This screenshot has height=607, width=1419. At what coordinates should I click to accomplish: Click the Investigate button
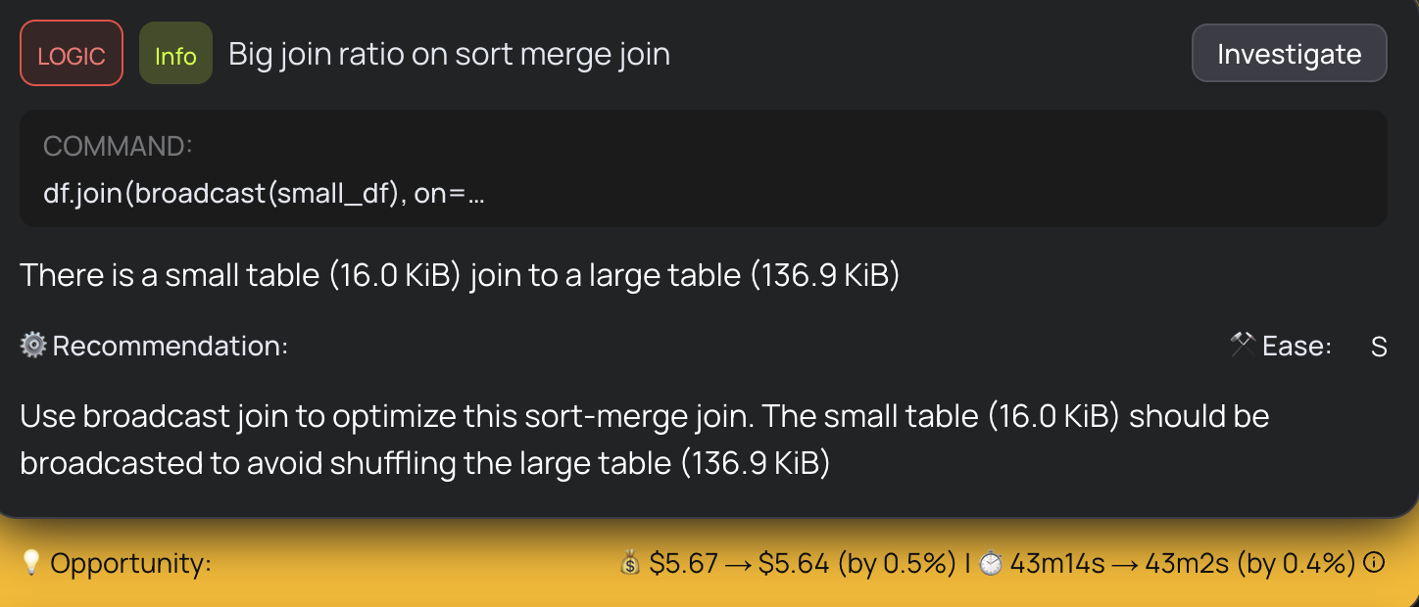pyautogui.click(x=1289, y=53)
